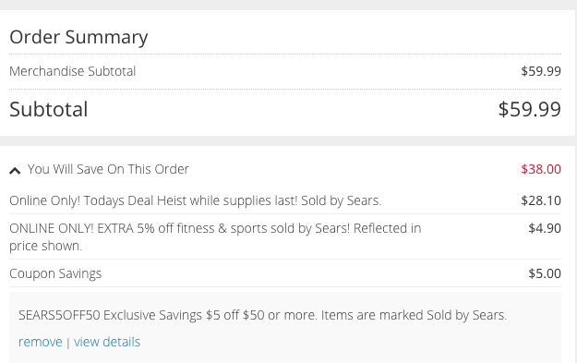
Task: Click the Merchandise Subtotal label
Action: click(73, 71)
